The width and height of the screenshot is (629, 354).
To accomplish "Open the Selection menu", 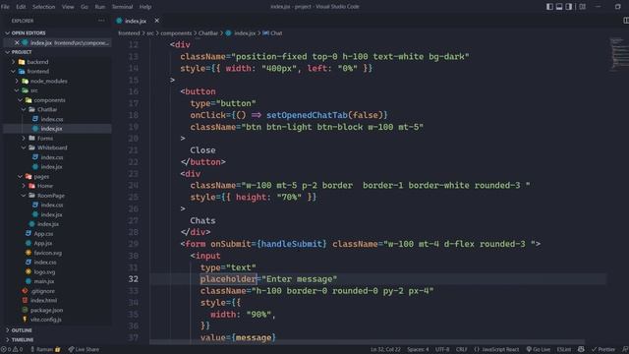I will click(43, 7).
